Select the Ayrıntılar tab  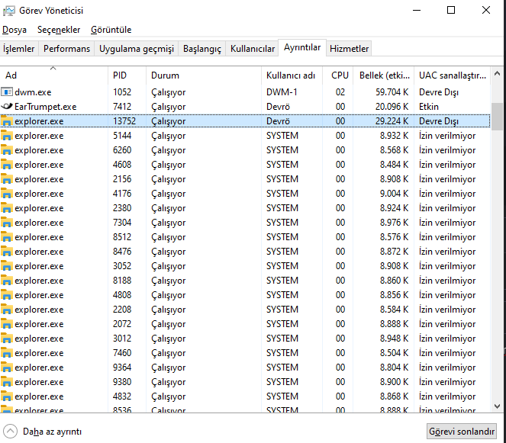tap(302, 48)
